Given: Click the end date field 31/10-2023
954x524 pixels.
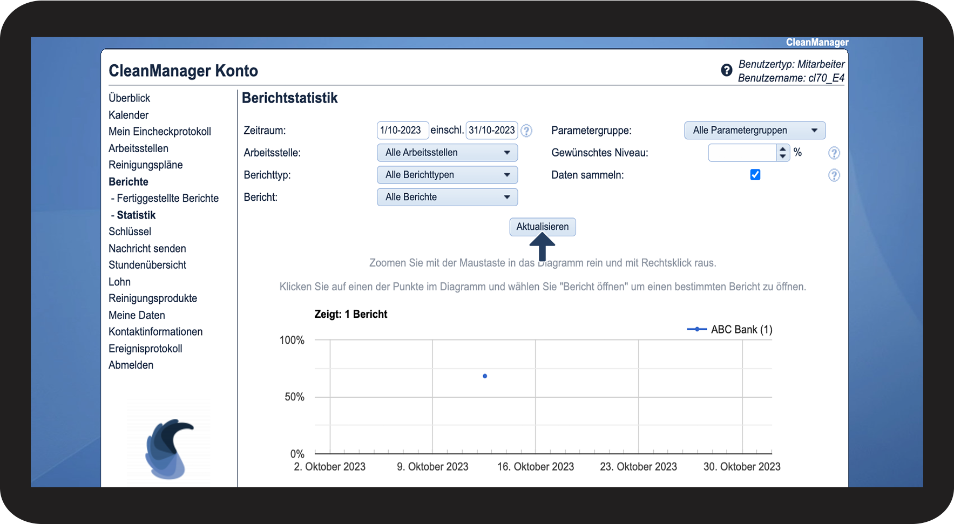Looking at the screenshot, I should coord(491,131).
